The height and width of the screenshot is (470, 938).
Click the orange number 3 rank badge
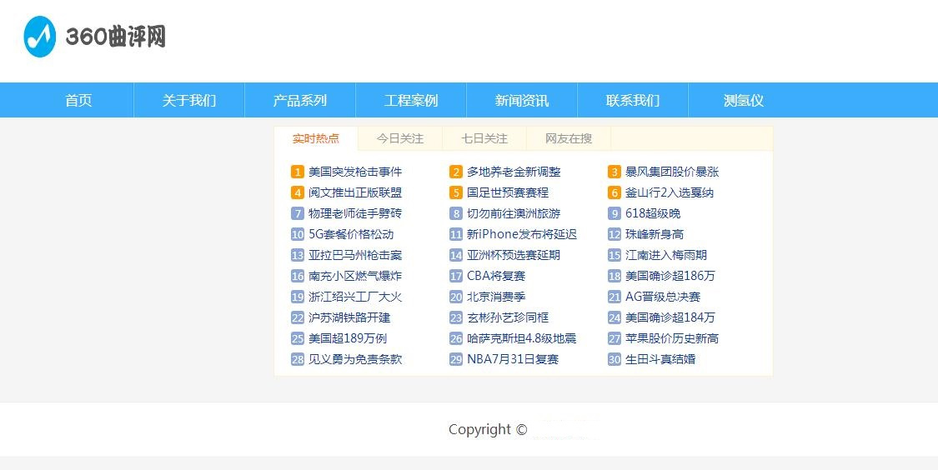pos(614,172)
